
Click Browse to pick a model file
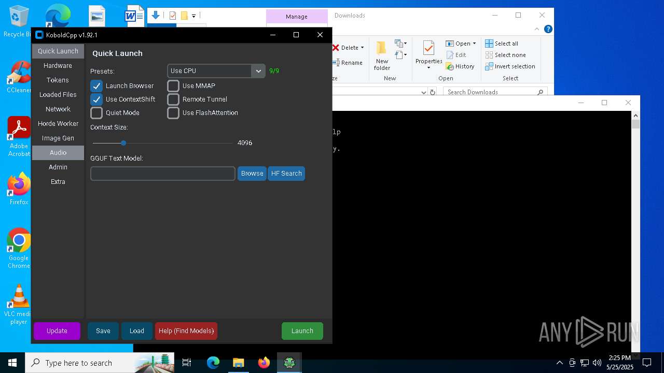(252, 174)
